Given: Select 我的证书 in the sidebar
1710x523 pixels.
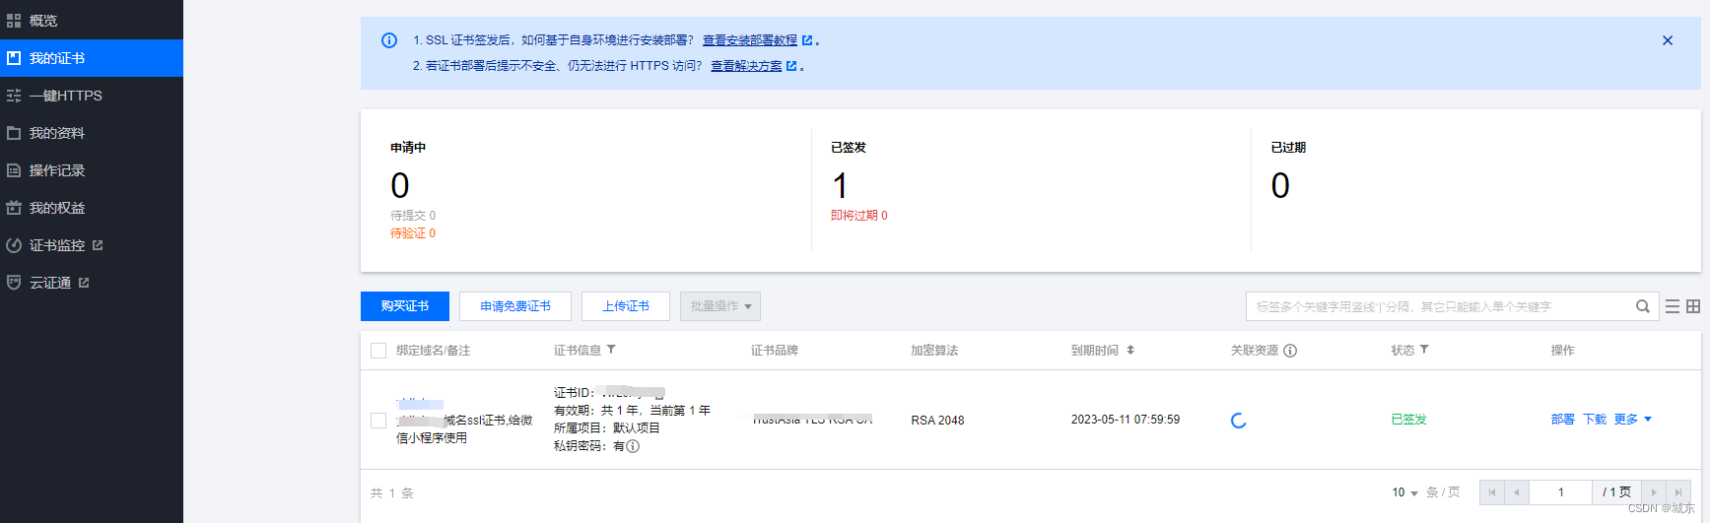Looking at the screenshot, I should coord(92,58).
